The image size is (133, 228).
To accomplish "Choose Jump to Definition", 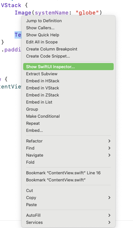I will [x=68, y=21].
